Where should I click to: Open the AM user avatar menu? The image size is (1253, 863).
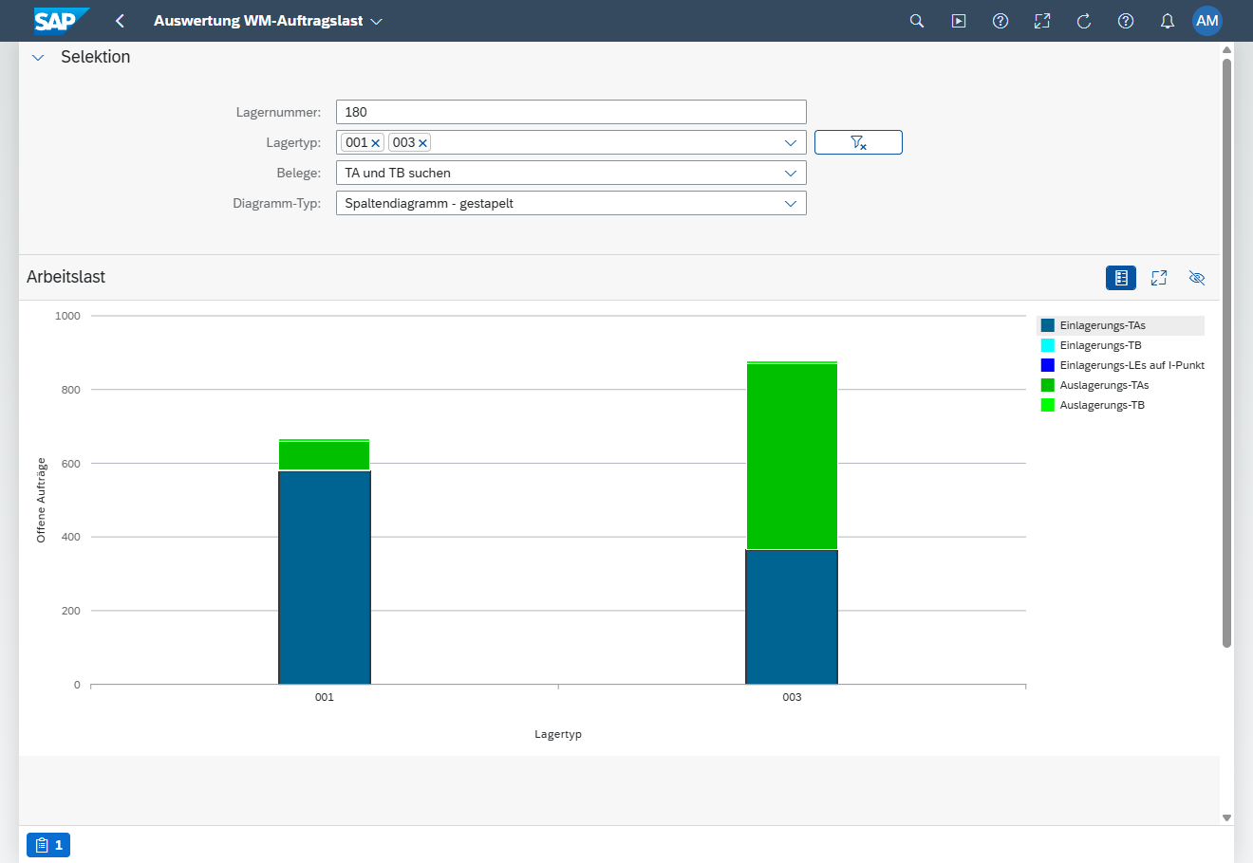pos(1207,21)
